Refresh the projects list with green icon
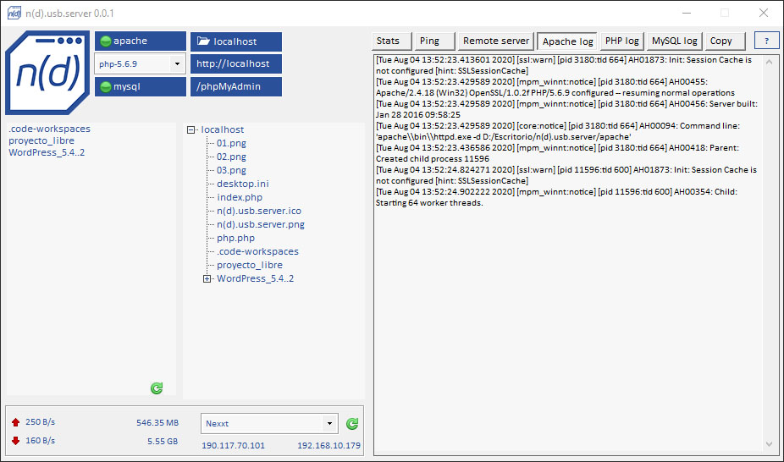The width and height of the screenshot is (784, 462). [157, 388]
